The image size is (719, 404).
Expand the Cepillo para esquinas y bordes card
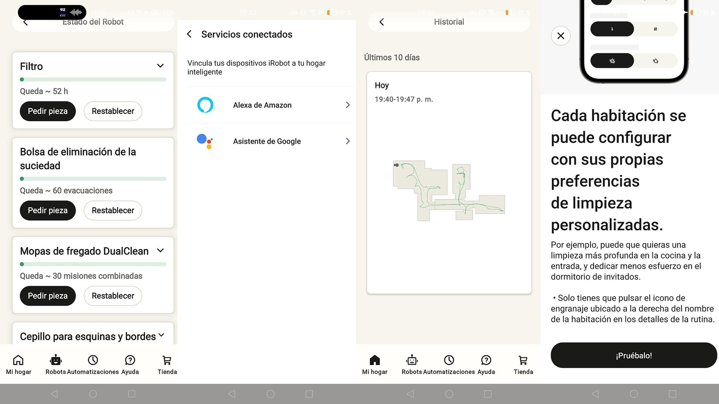click(161, 335)
